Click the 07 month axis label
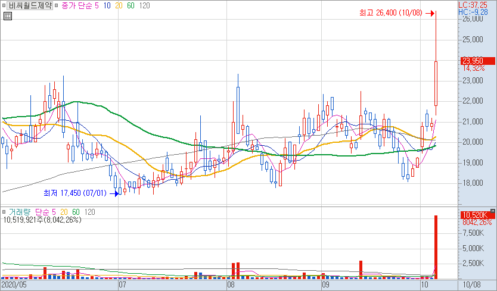This screenshot has width=497, height=291. [122, 284]
